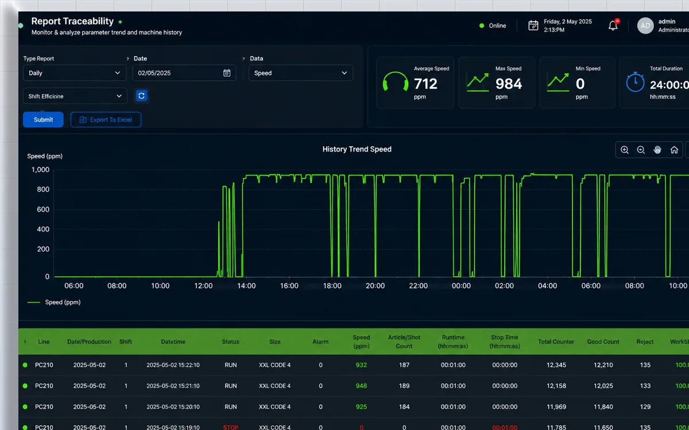Click the green status dot of the 15:21:10 row

tap(25, 386)
